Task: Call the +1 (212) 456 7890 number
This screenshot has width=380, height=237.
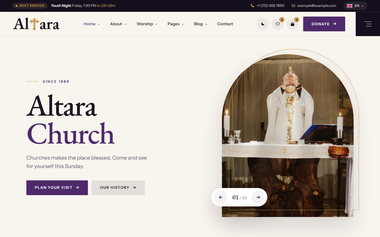Action: (270, 6)
